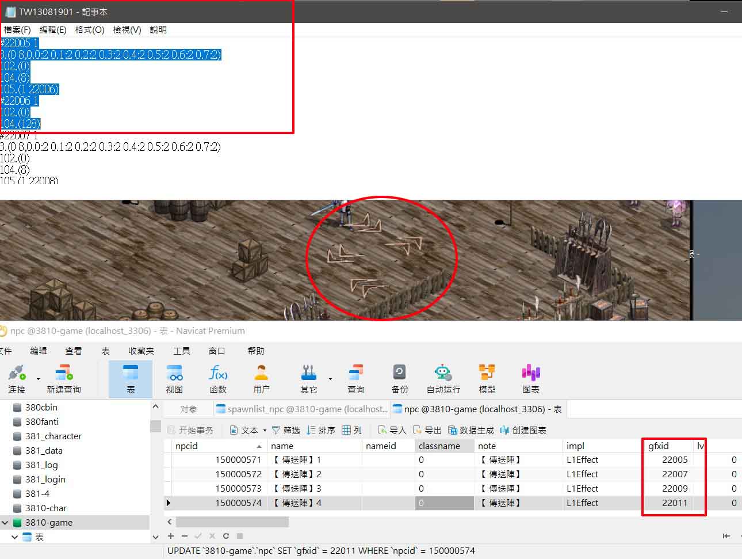The height and width of the screenshot is (559, 742).
Task: Open 檢視(V) menu in Notepad
Action: pos(127,29)
